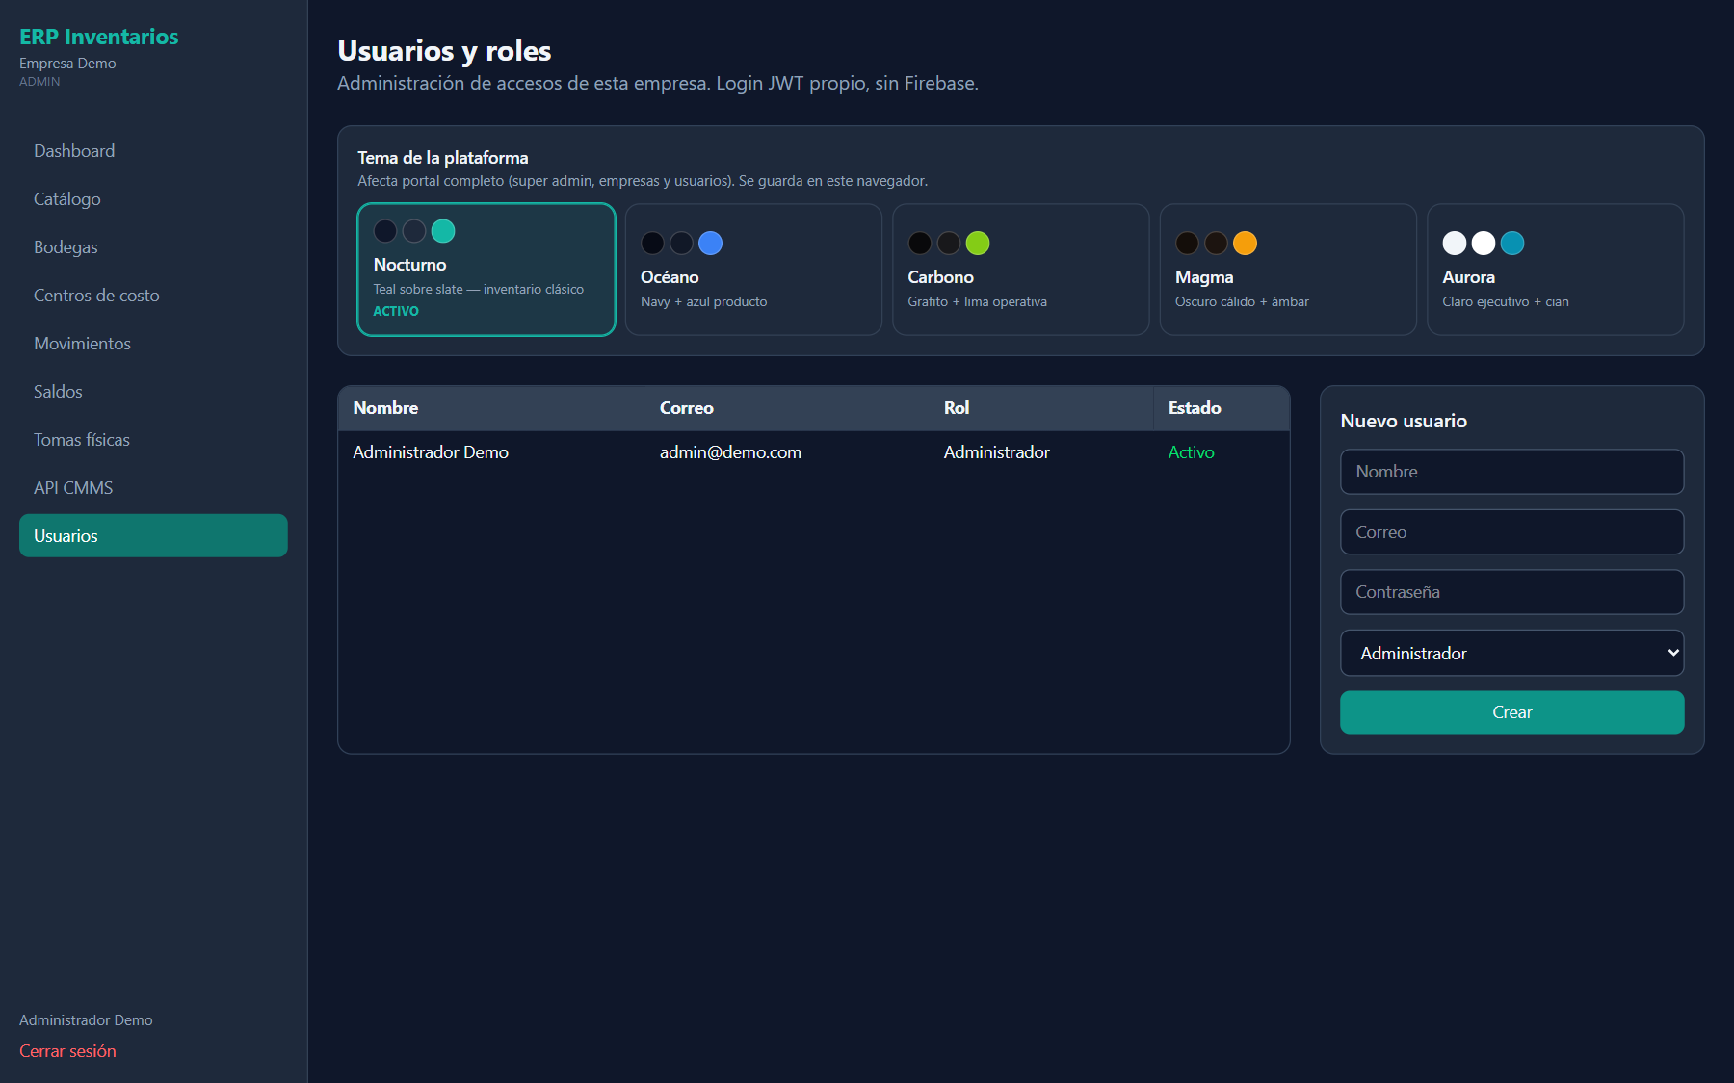
Task: View Saldos in the sidebar
Action: tap(153, 392)
